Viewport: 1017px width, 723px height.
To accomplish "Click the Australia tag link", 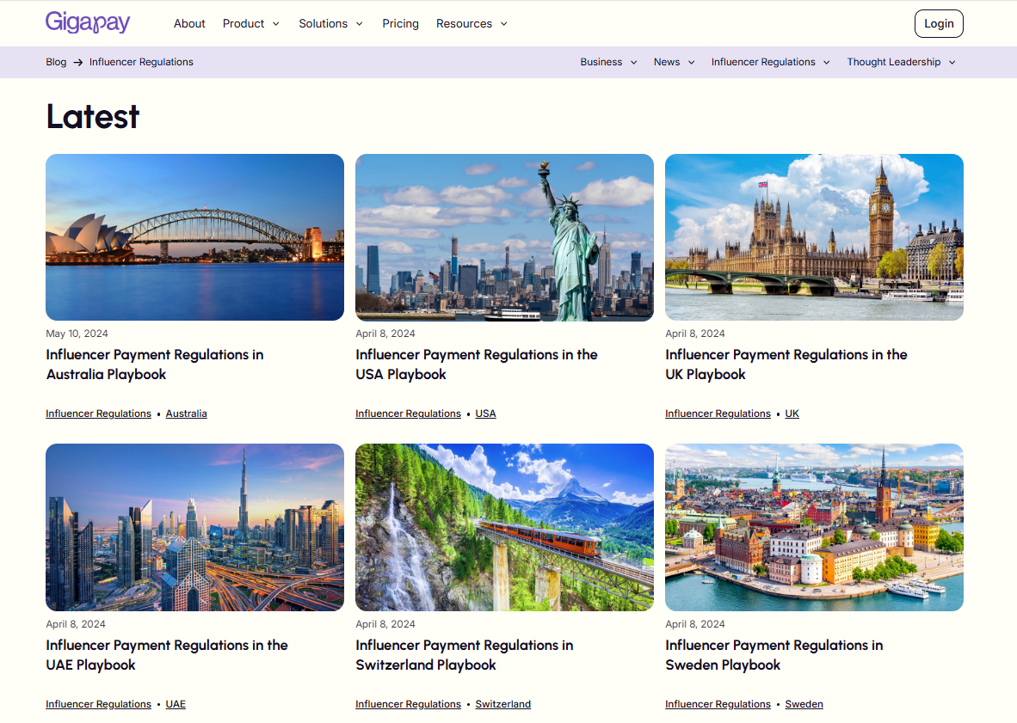I will pyautogui.click(x=186, y=414).
